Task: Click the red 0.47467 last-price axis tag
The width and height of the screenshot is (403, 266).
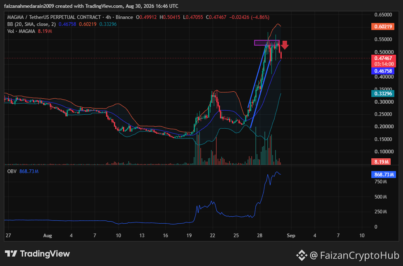Action: point(383,58)
